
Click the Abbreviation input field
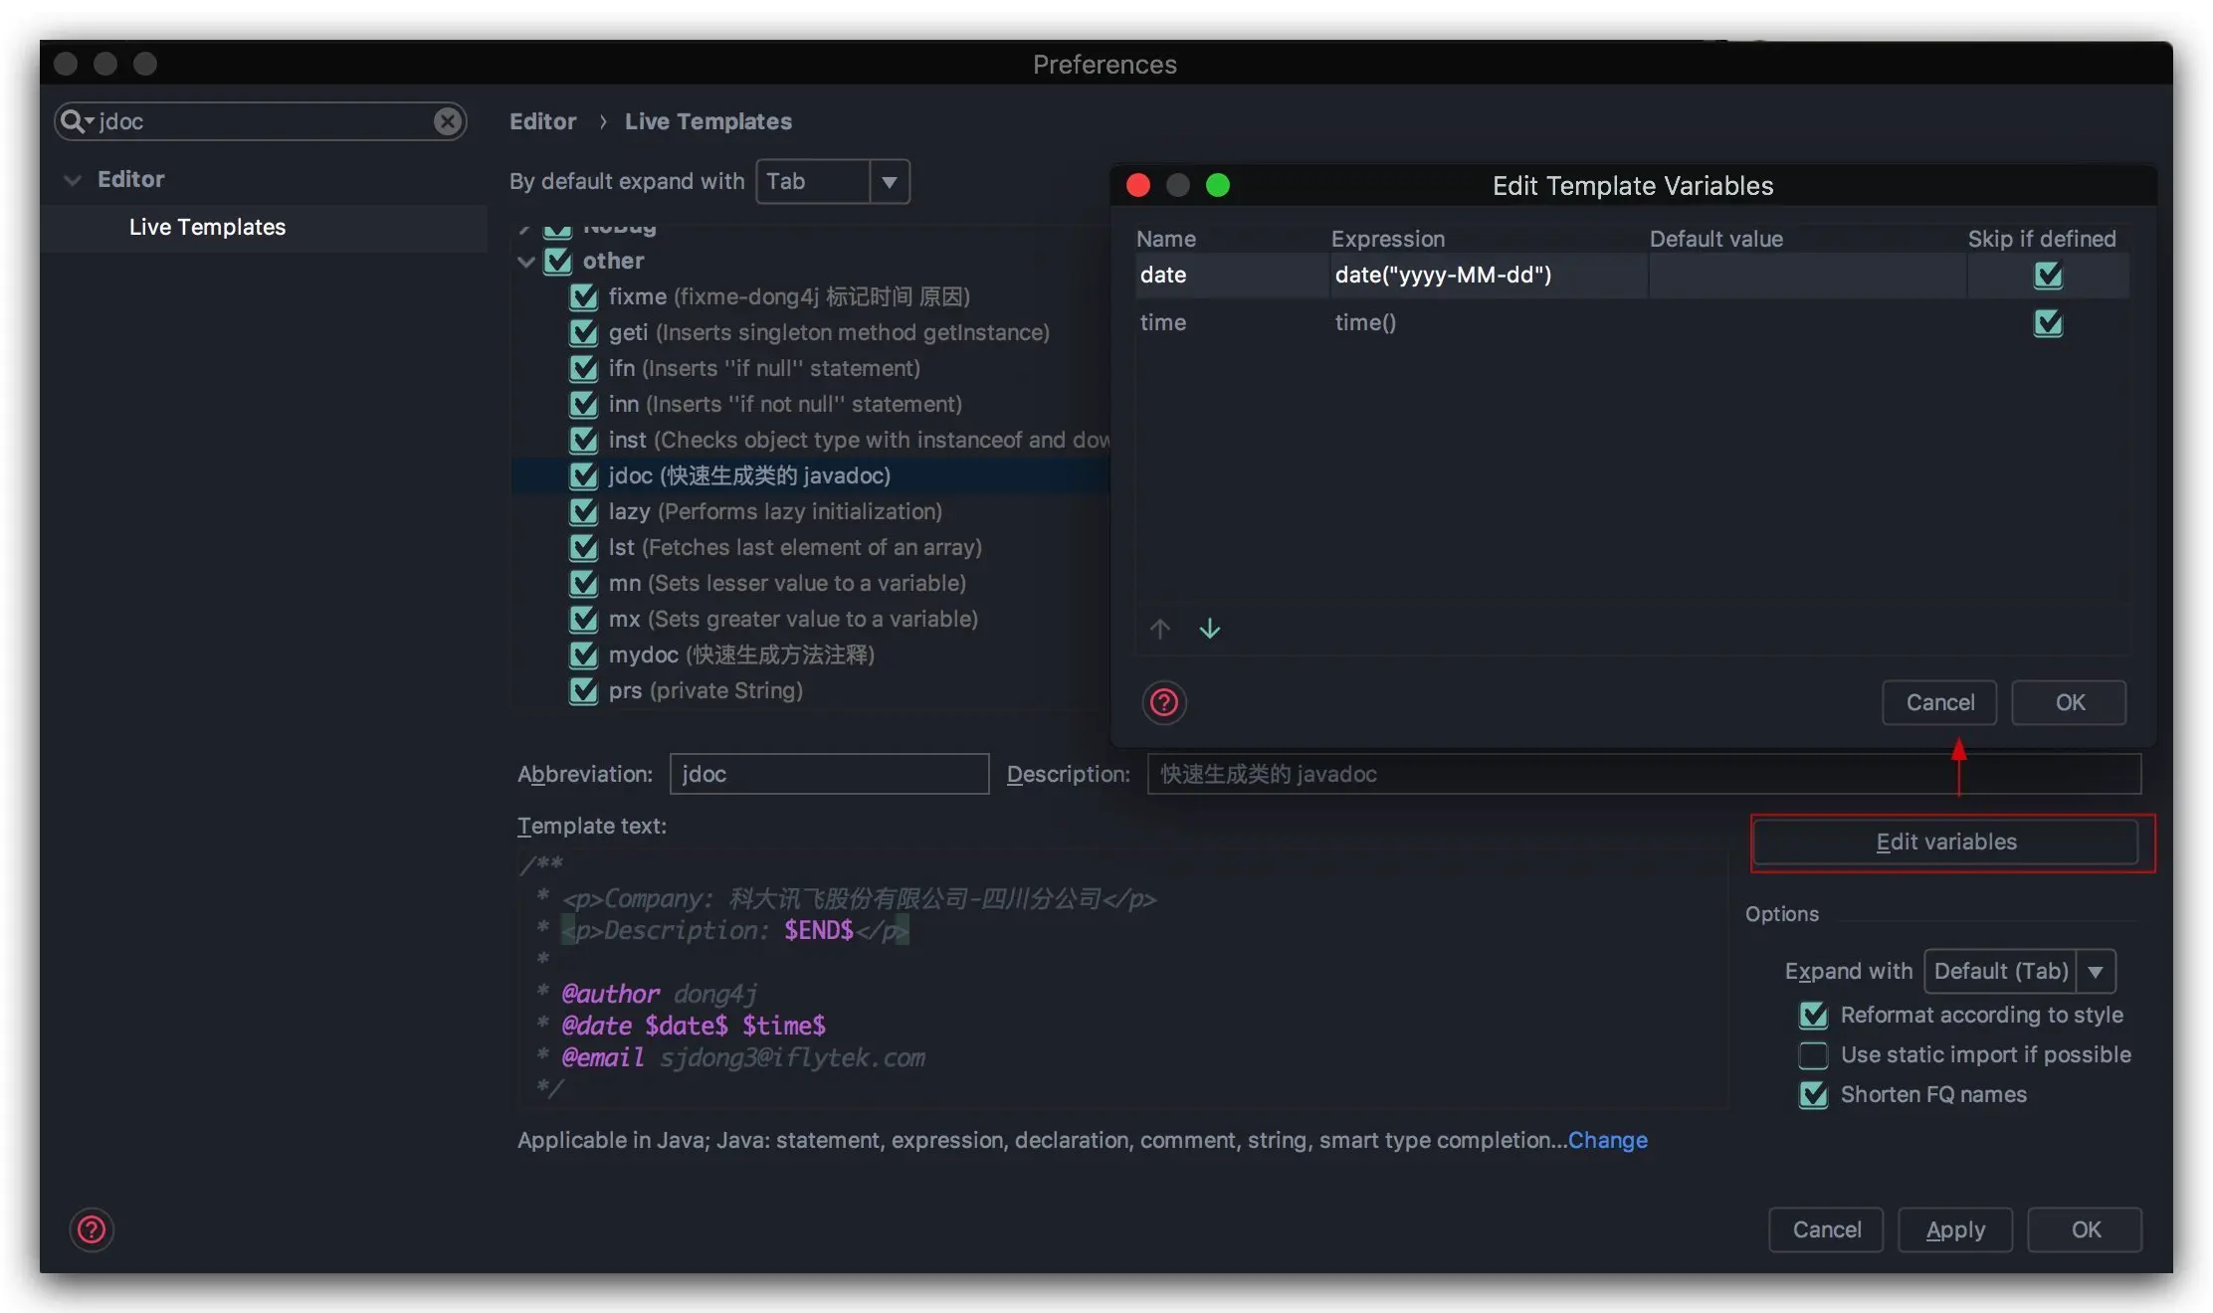828,774
